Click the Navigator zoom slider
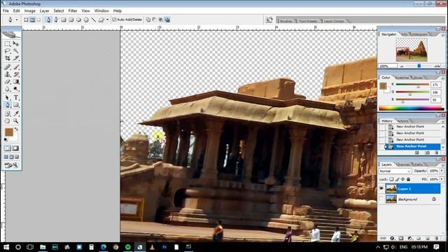The height and width of the screenshot is (252, 448). tap(419, 66)
